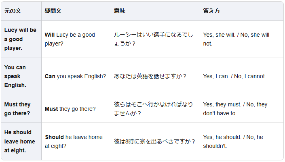This screenshot has width=285, height=162.
Task: Select the "Lucy will be a good player." cell
Action: coord(20,39)
